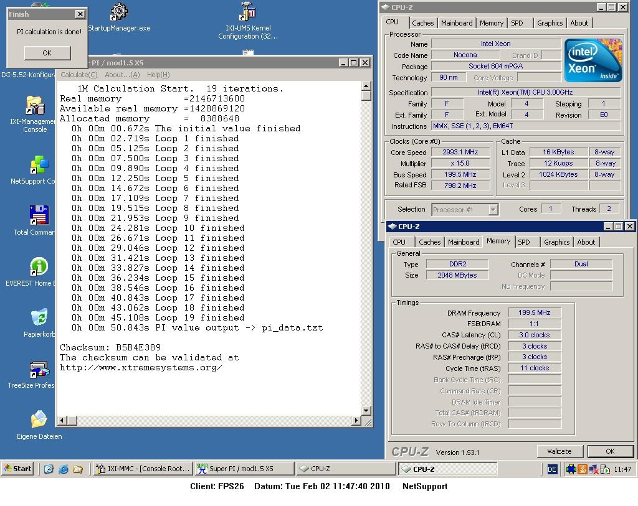This screenshot has width=638, height=506.
Task: Open the Help(H) menu in Super PI
Action: tap(158, 75)
